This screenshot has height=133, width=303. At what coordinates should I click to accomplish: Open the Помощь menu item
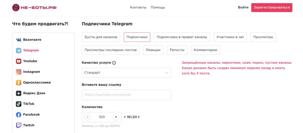158,7
